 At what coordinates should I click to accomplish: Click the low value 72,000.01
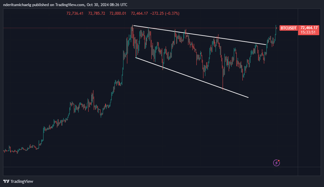point(118,13)
